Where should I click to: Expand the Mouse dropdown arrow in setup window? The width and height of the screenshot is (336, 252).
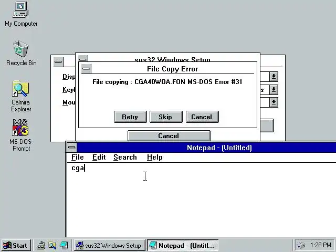coord(274,102)
